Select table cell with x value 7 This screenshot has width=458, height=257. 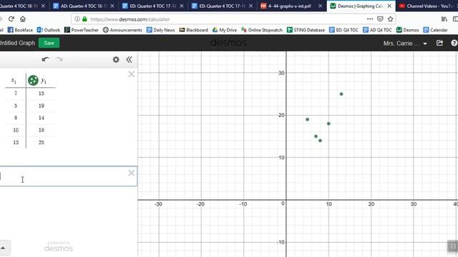tap(16, 94)
